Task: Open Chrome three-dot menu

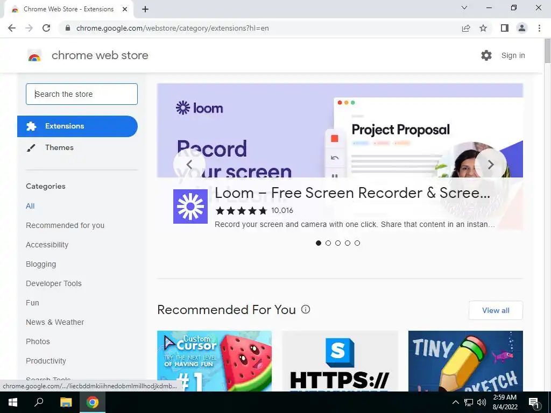Action: 539,28
